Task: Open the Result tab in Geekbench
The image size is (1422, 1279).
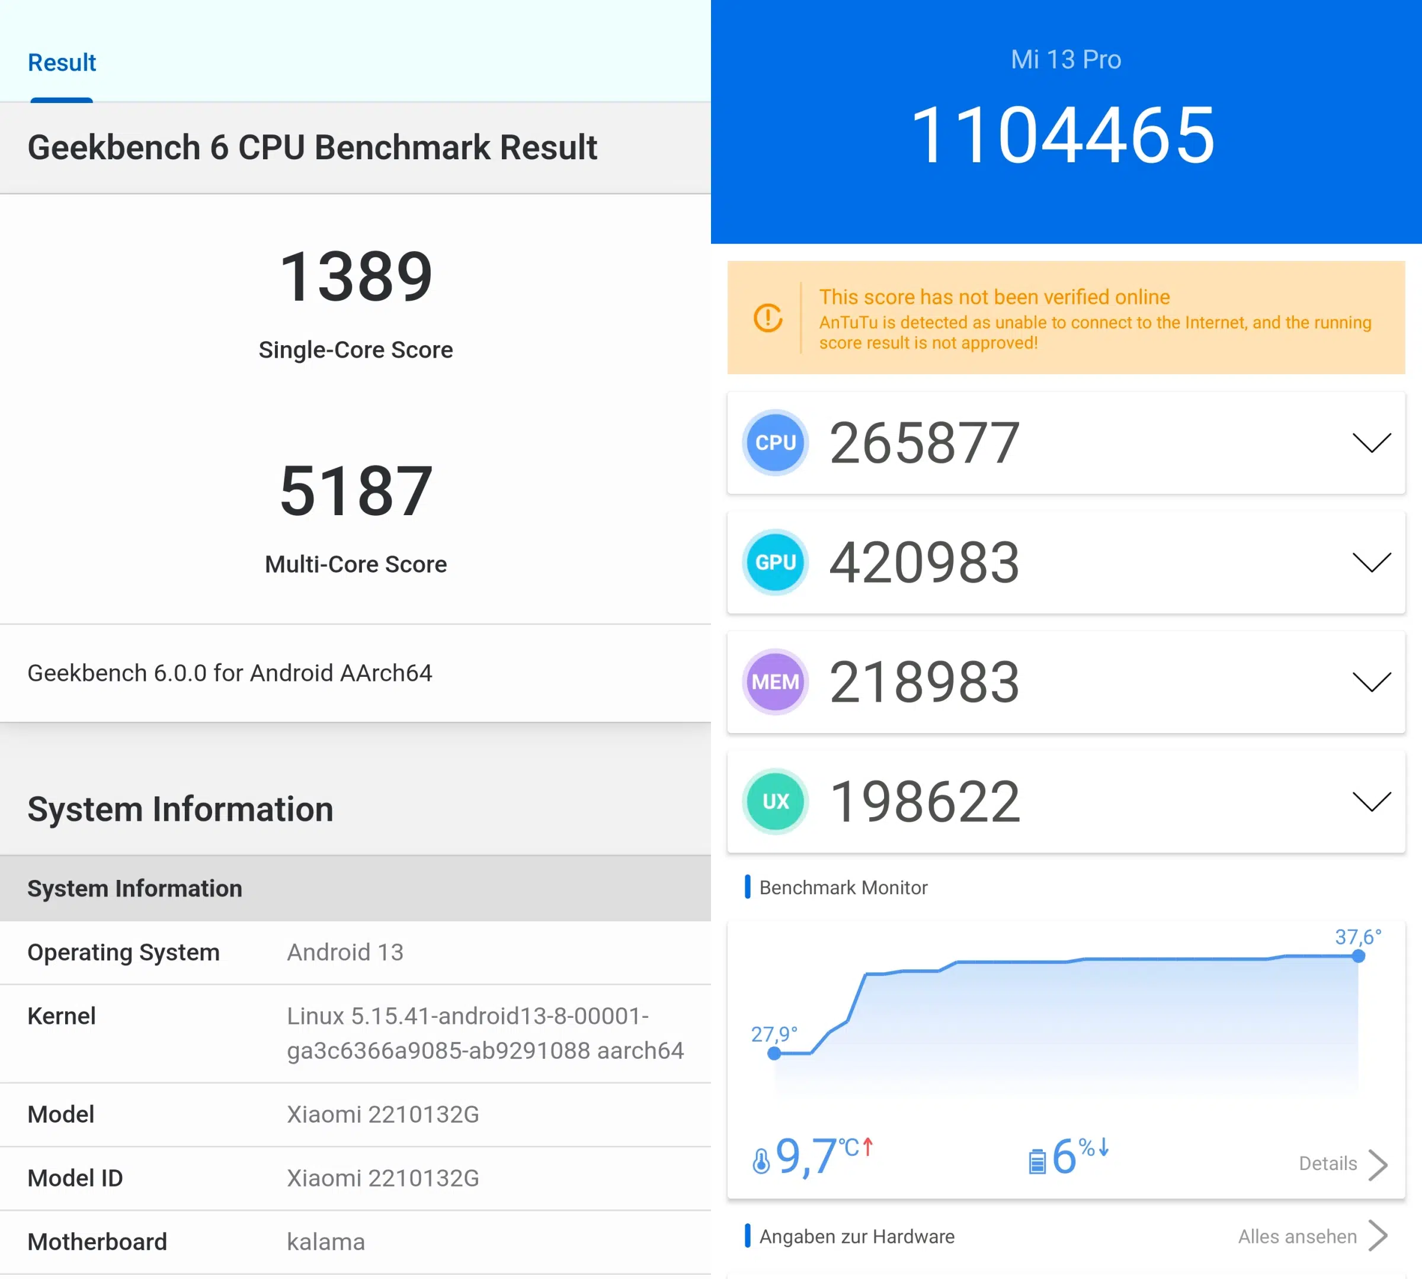Action: point(62,63)
